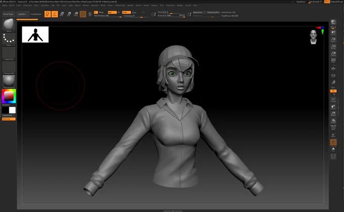The image size is (344, 212).
Task: Activate the Rotate transform tool in top shelf
Action: [76, 14]
